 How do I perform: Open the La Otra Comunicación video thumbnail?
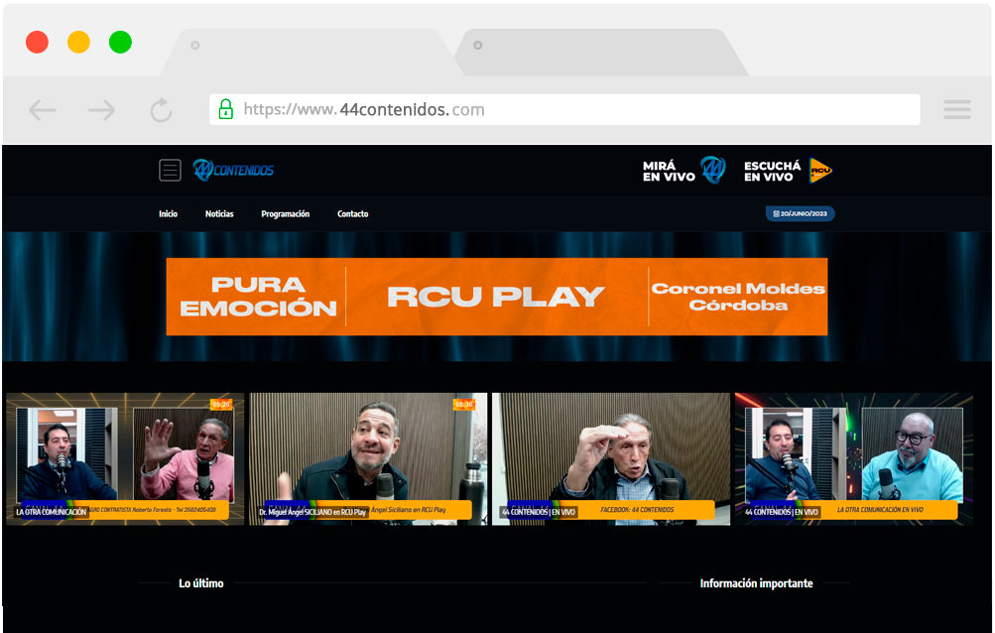[x=125, y=458]
